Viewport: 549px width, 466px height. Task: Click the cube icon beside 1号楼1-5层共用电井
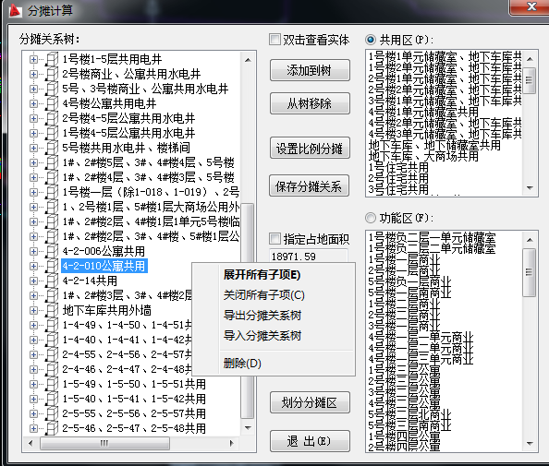[x=52, y=59]
